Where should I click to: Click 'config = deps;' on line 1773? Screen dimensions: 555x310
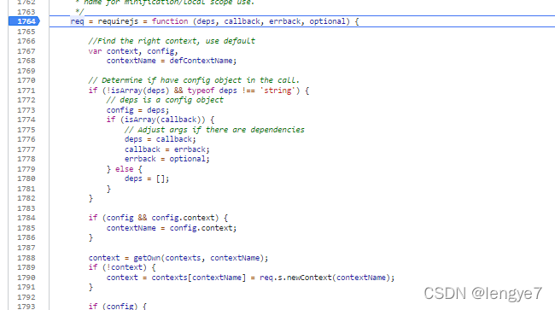click(137, 110)
